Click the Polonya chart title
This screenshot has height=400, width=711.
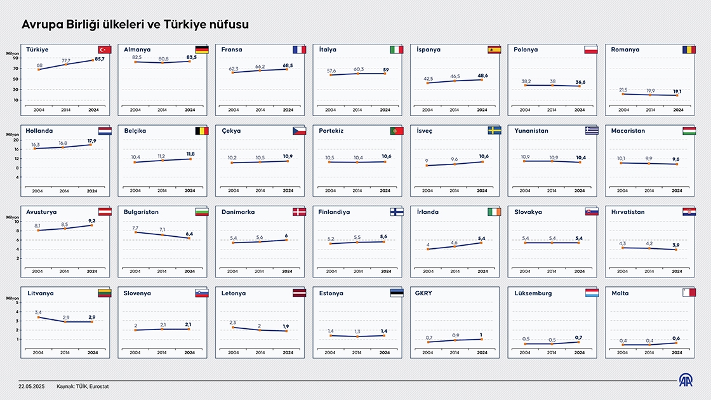[x=526, y=50]
